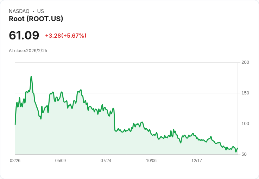Select the US market label
259x179 pixels.
40,11
